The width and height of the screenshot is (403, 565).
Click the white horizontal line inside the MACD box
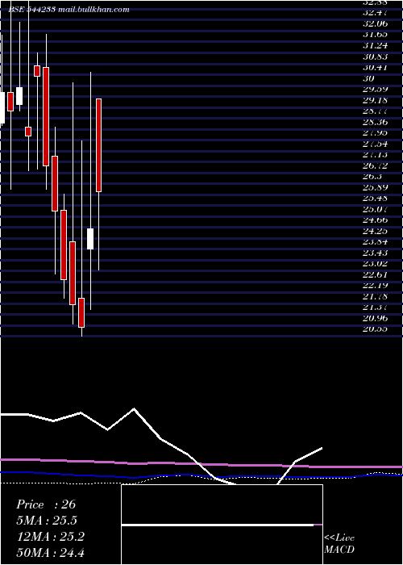tap(218, 525)
